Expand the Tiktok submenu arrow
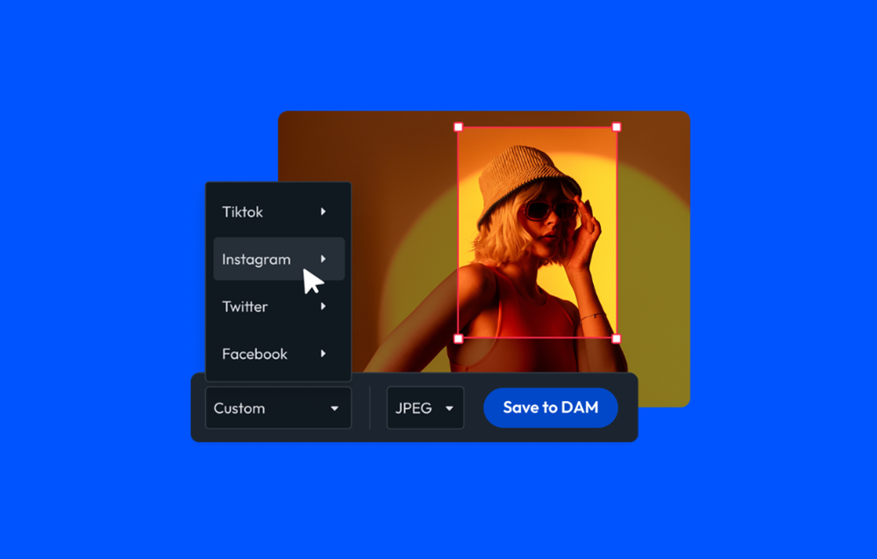This screenshot has height=559, width=877. tap(324, 211)
